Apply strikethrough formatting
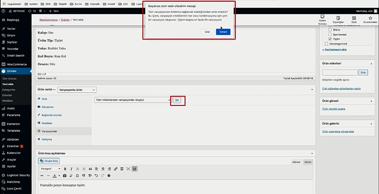The width and height of the screenshot is (379, 194). pos(42,175)
